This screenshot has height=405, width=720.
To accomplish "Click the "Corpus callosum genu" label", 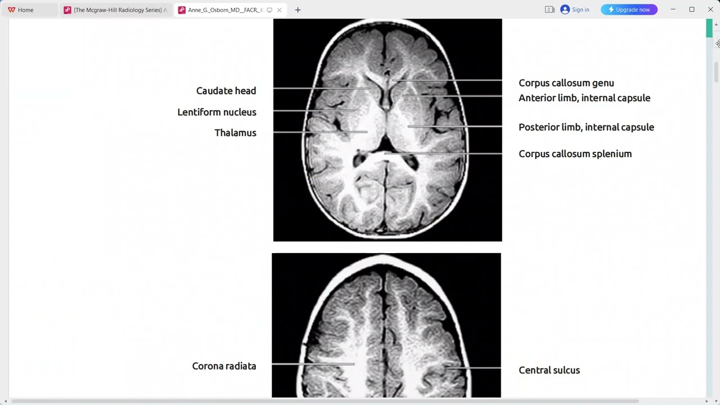I will click(x=566, y=83).
